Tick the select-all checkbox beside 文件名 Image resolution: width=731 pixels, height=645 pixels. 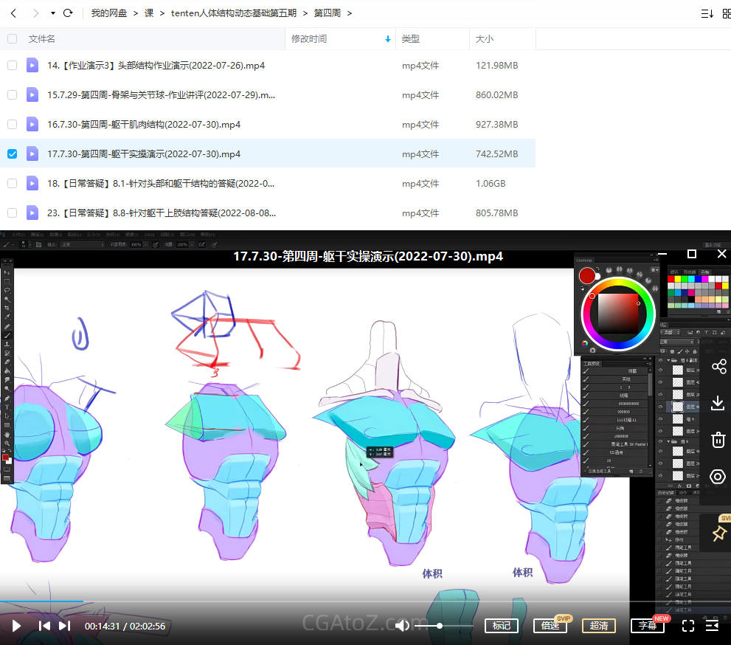[x=12, y=39]
